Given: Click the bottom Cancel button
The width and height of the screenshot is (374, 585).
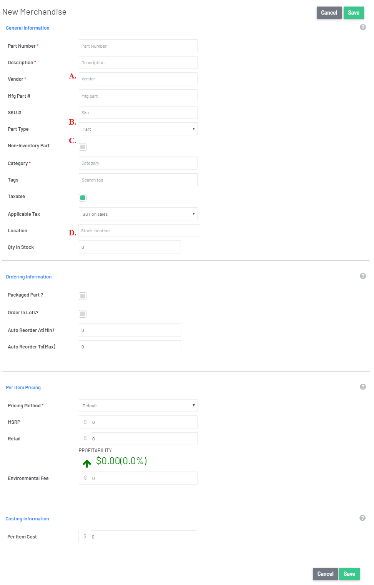Looking at the screenshot, I should click(x=325, y=574).
